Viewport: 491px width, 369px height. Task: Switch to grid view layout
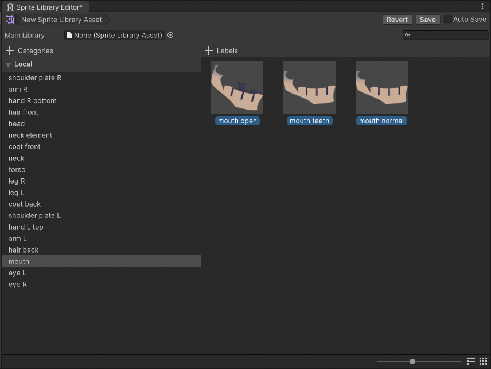[484, 361]
